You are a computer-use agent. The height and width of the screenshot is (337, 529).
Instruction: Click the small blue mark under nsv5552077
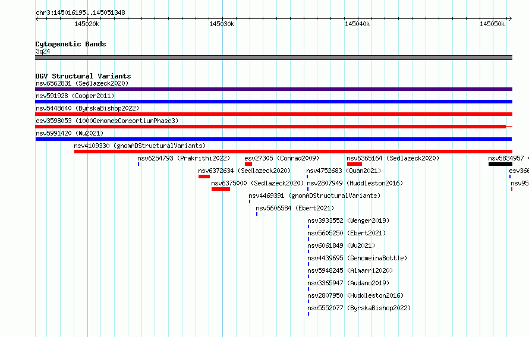(308, 314)
